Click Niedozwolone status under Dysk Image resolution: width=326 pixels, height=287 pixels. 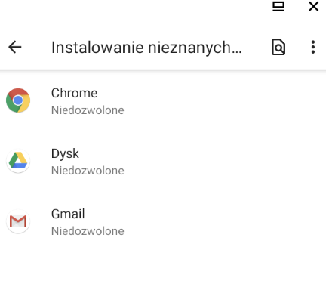tap(88, 171)
